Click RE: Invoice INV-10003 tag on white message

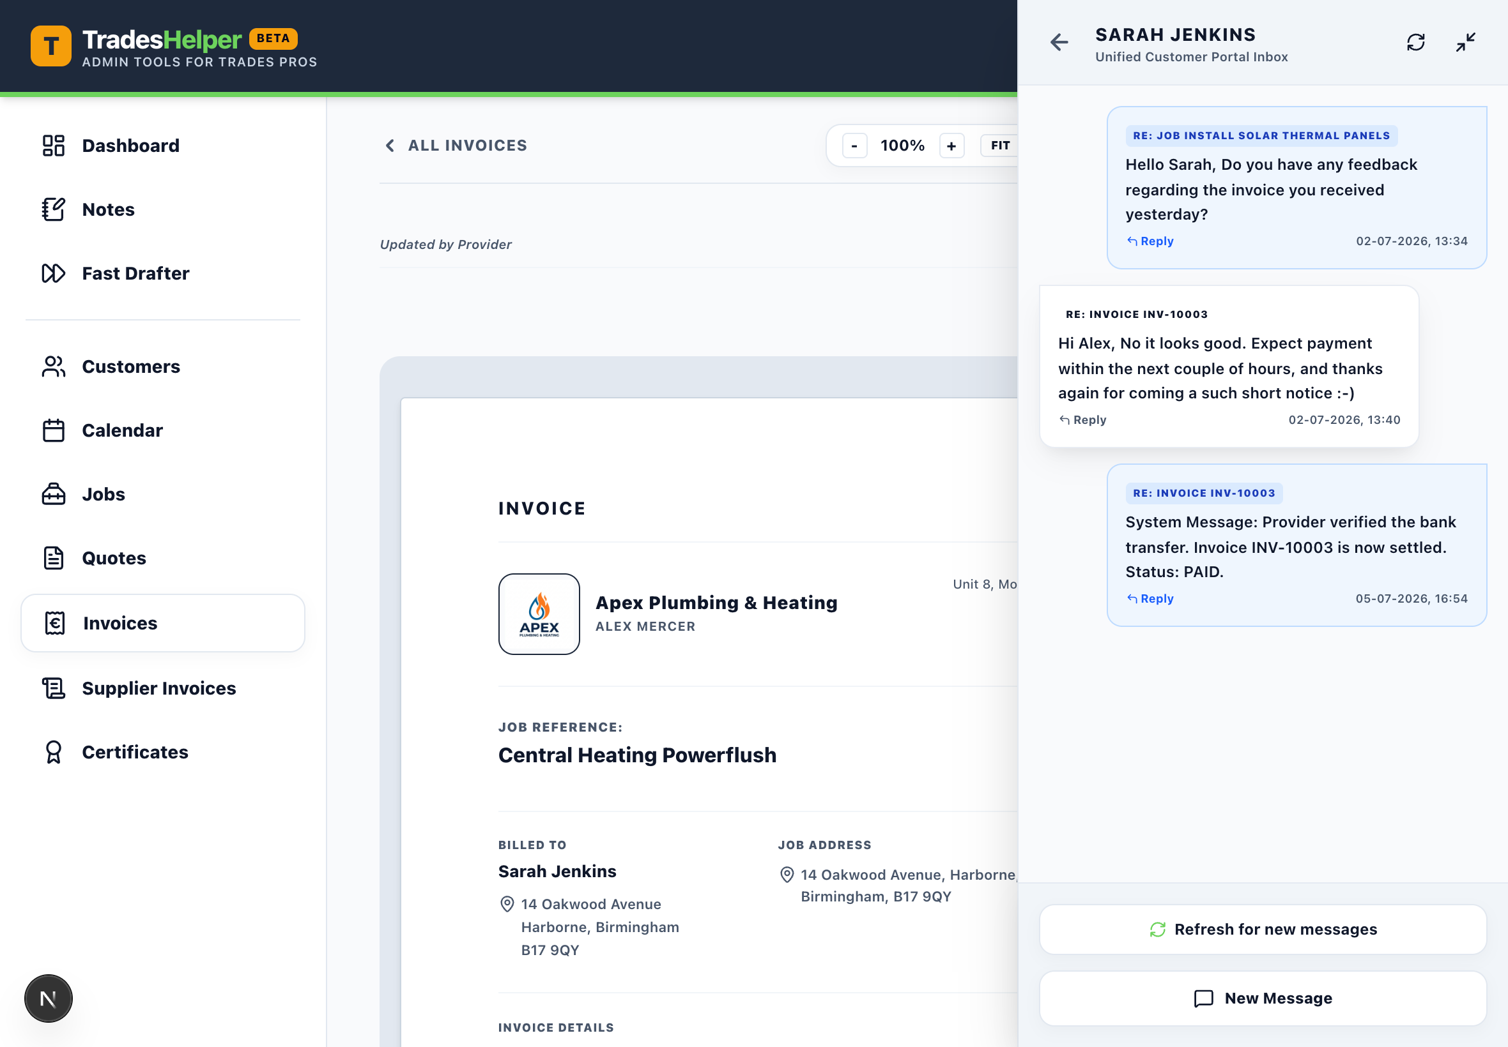(1136, 314)
